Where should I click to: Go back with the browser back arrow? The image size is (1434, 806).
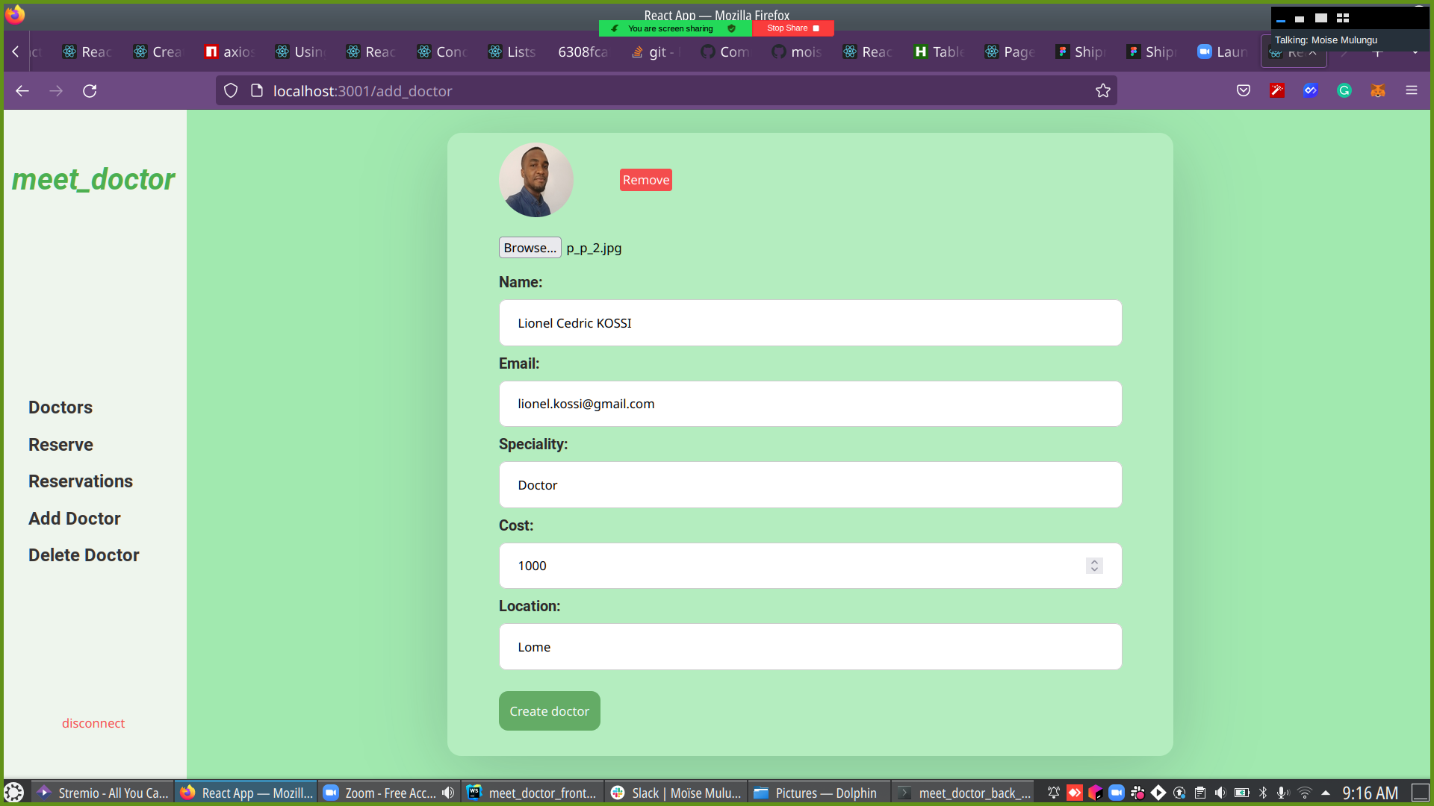point(22,91)
